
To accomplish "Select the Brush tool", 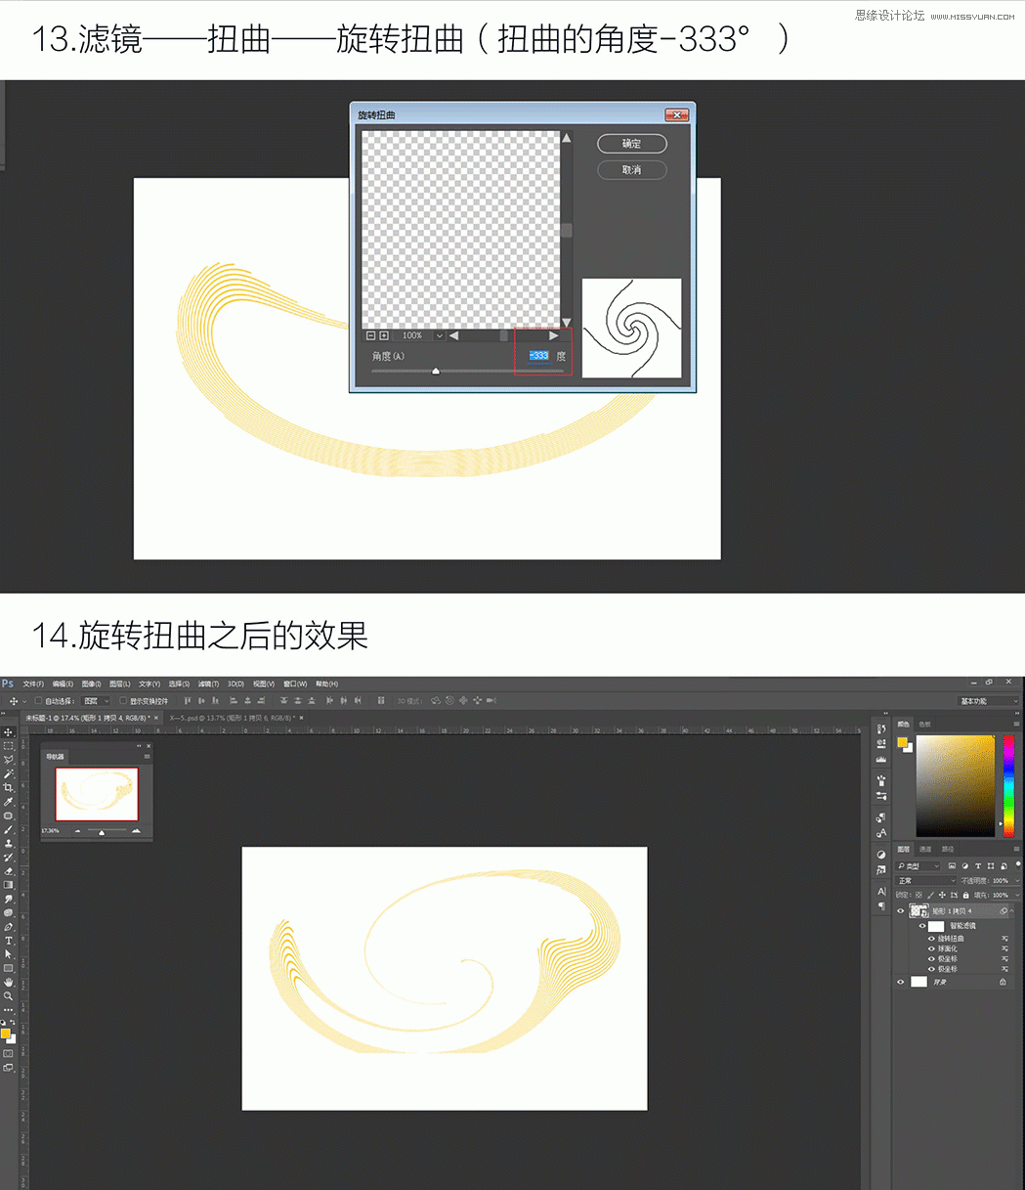I will (x=8, y=830).
